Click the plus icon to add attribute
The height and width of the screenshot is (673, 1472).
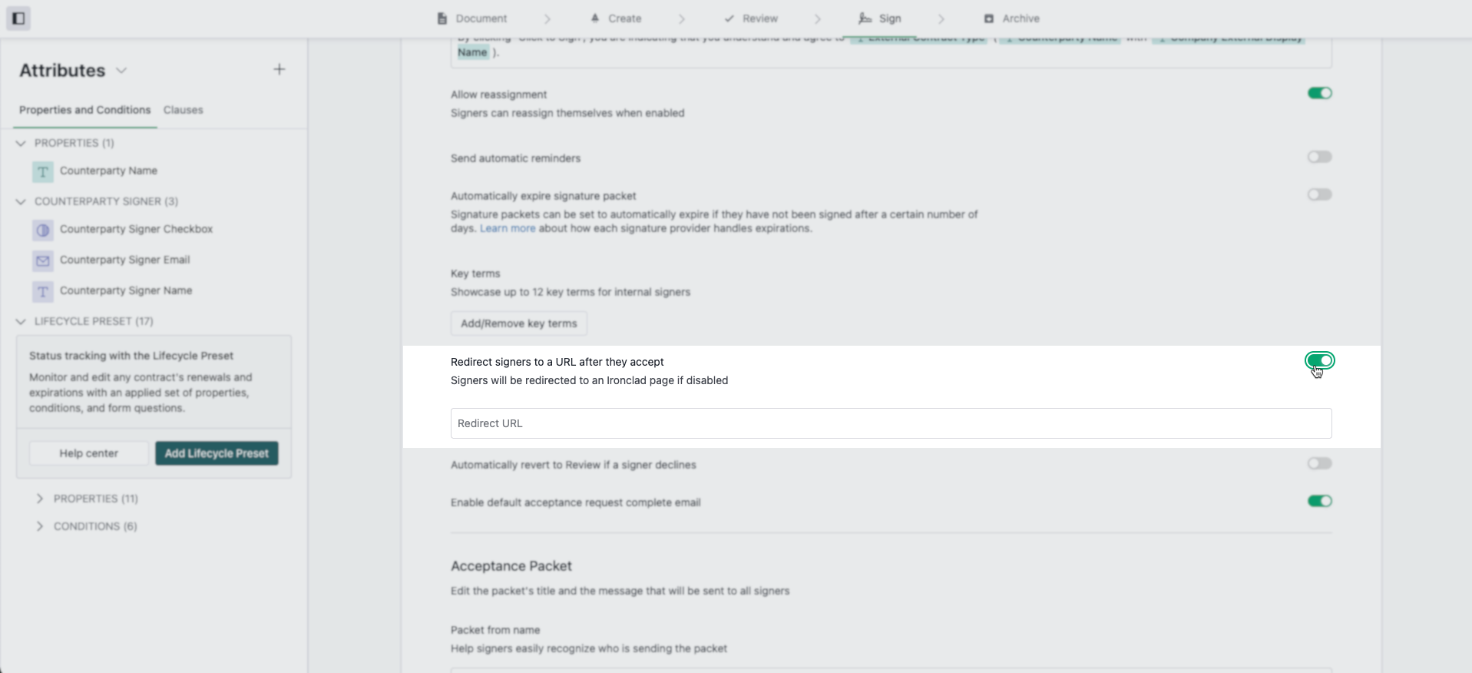coord(280,70)
